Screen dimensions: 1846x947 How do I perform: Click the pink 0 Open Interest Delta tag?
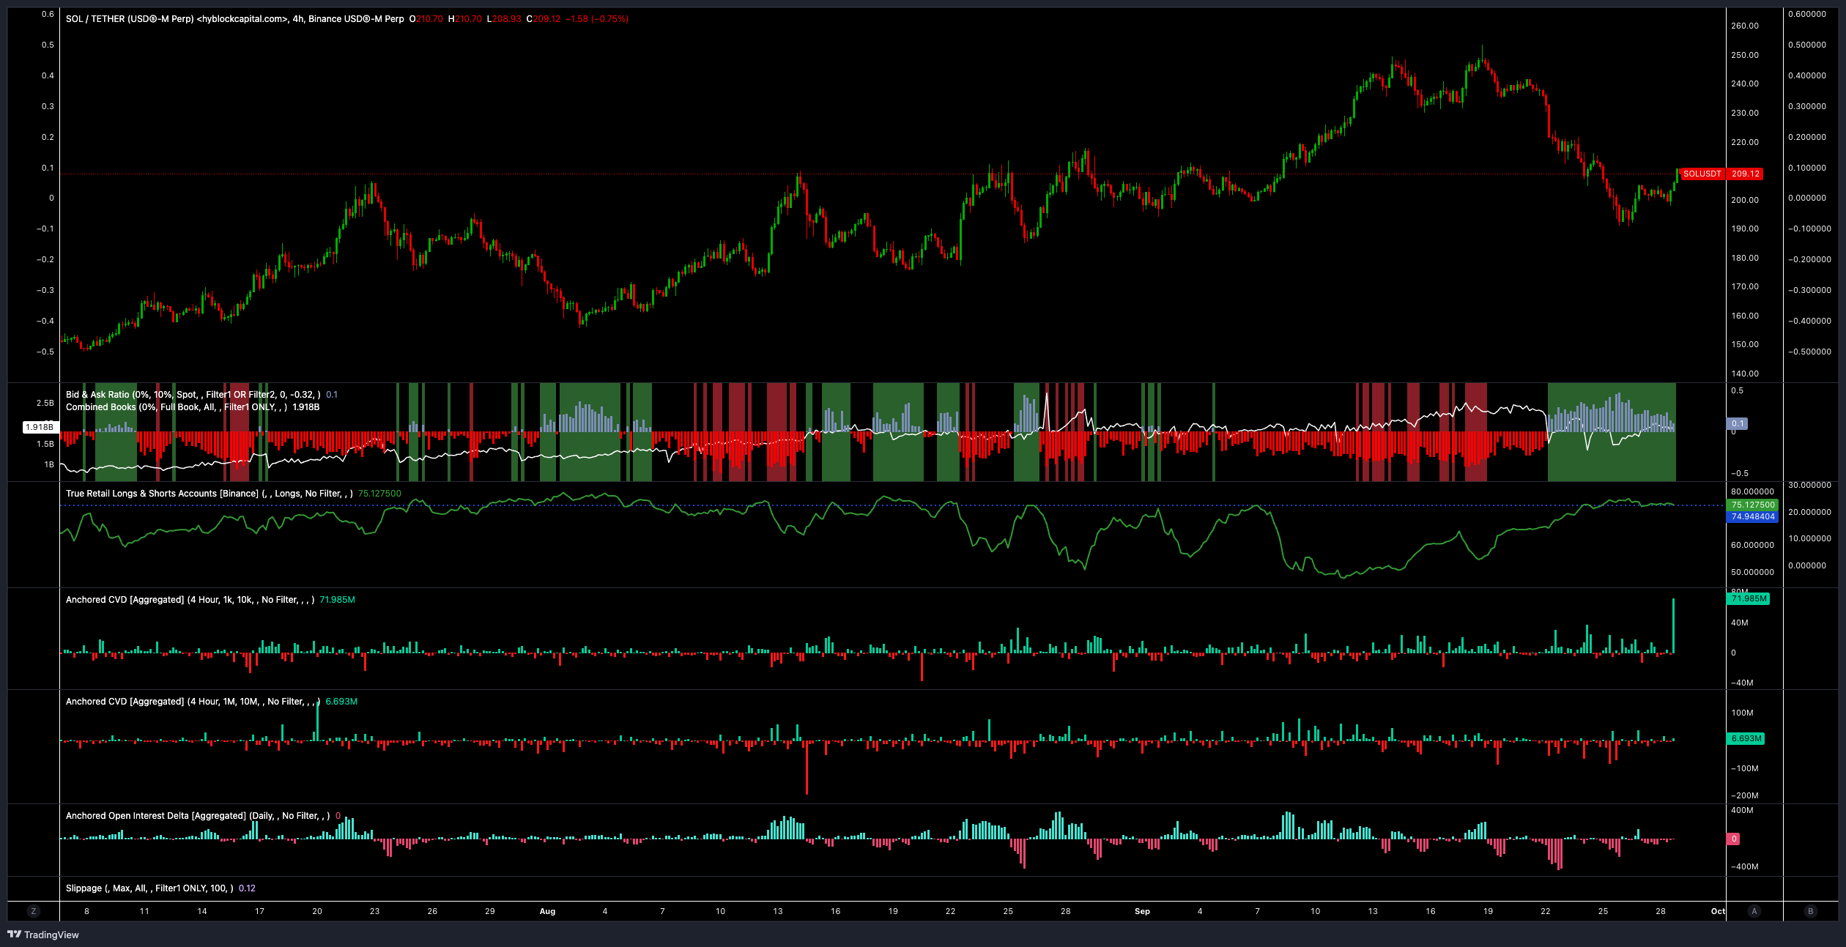pos(1734,839)
